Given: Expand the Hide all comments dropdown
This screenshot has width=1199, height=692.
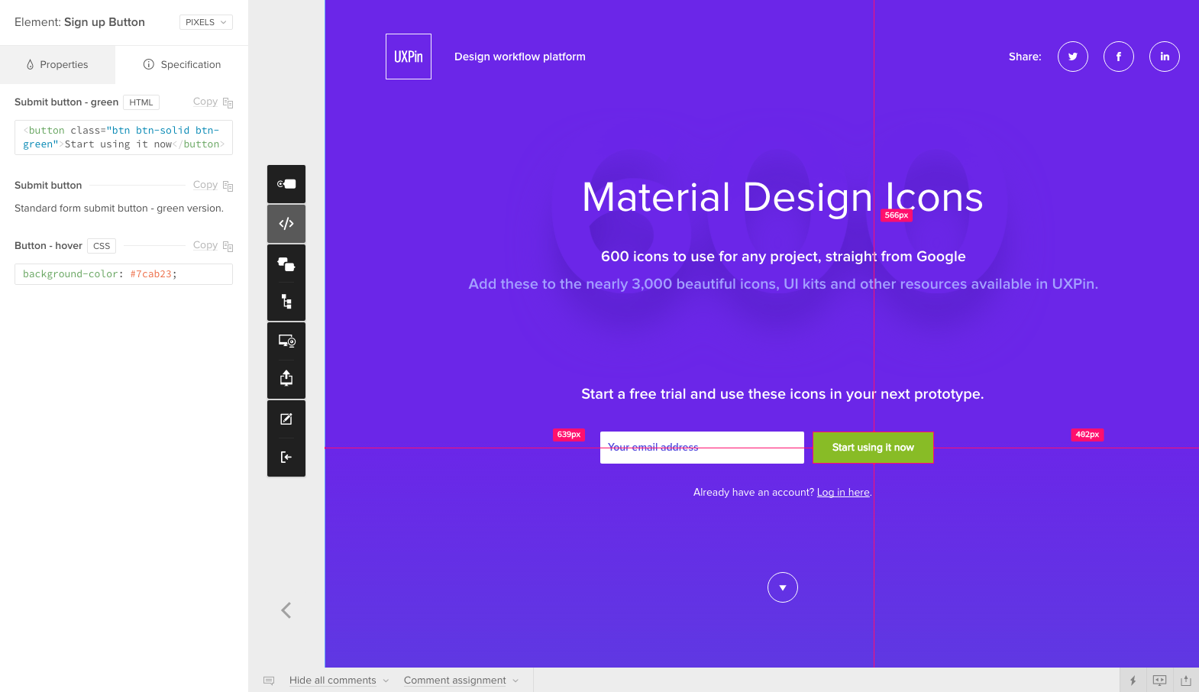Looking at the screenshot, I should pyautogui.click(x=339, y=681).
